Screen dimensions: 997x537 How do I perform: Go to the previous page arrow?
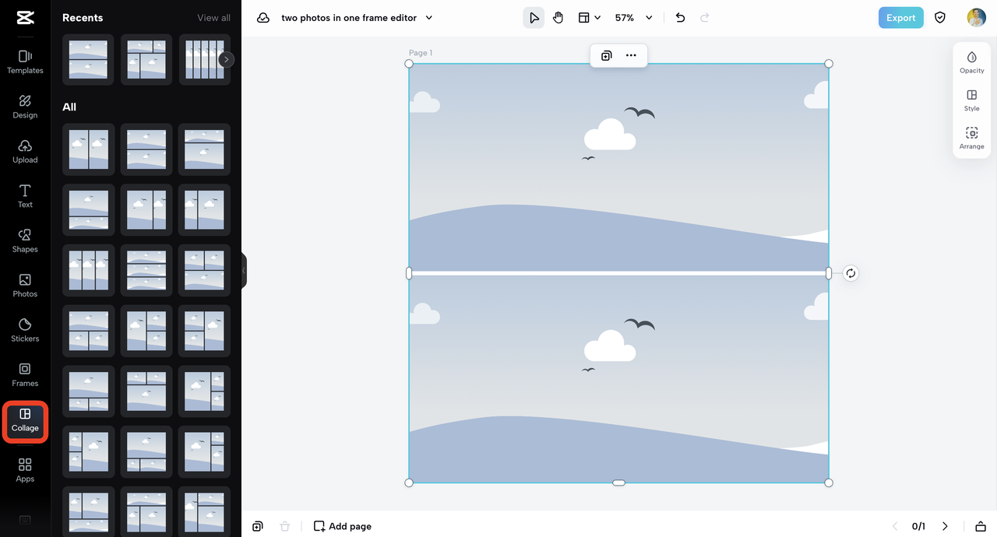pyautogui.click(x=895, y=526)
